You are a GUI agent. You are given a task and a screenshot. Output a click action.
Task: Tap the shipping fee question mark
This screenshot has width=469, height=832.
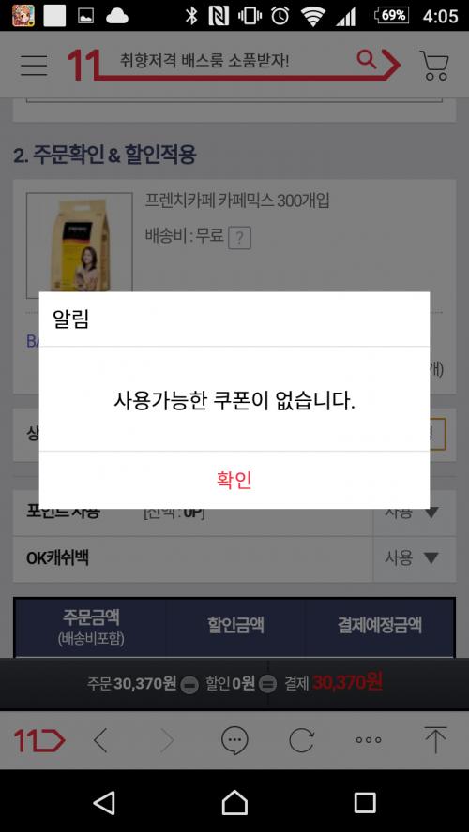tap(239, 238)
